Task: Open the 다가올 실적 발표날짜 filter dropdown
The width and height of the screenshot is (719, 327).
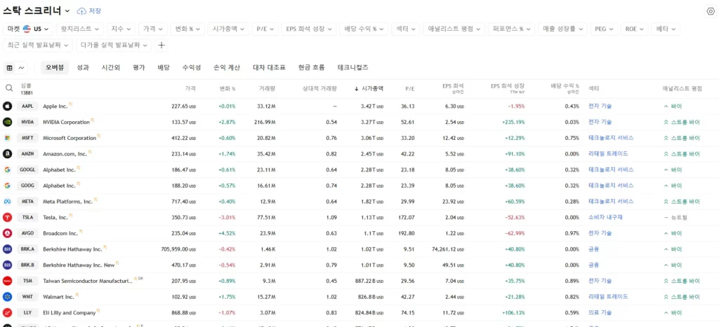Action: point(113,45)
